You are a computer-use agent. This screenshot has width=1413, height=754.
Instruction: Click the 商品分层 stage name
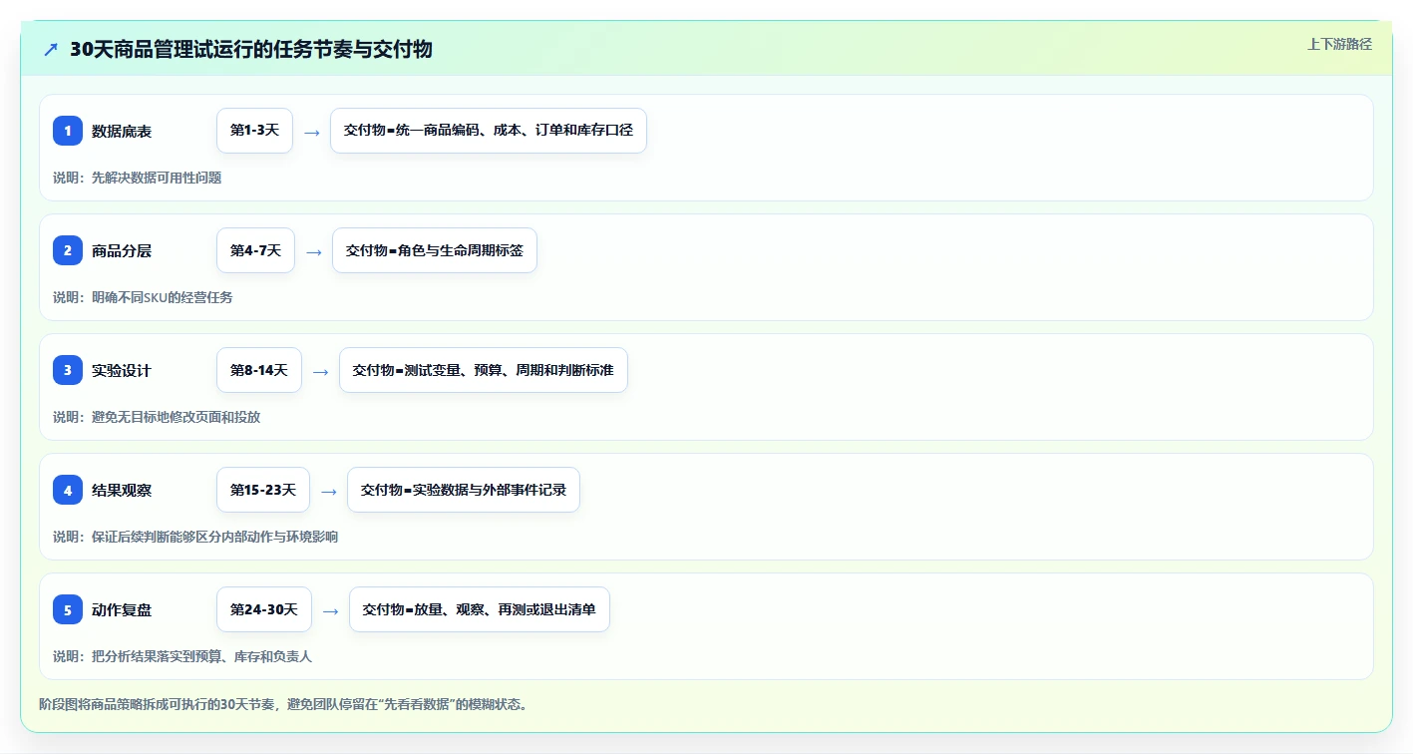pyautogui.click(x=122, y=250)
